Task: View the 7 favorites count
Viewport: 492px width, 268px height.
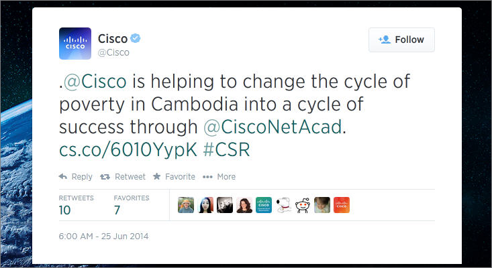Action: [x=117, y=210]
